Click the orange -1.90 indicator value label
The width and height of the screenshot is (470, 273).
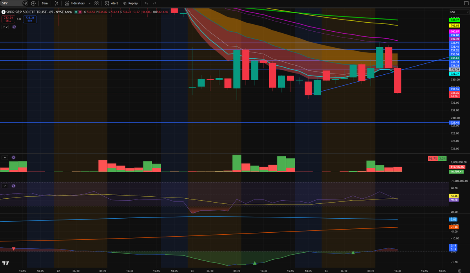[454, 227]
